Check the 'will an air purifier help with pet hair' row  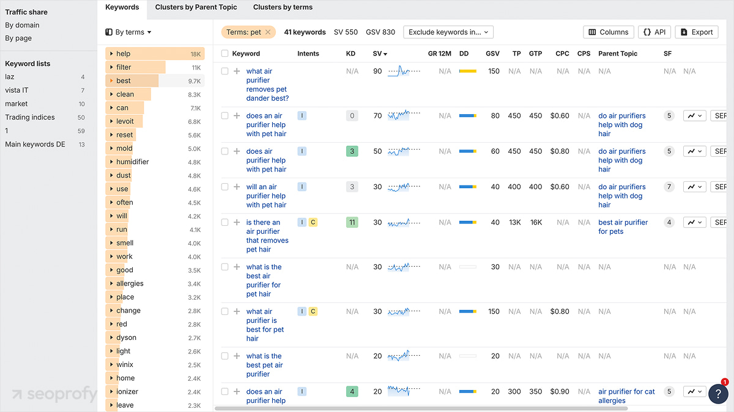(224, 187)
